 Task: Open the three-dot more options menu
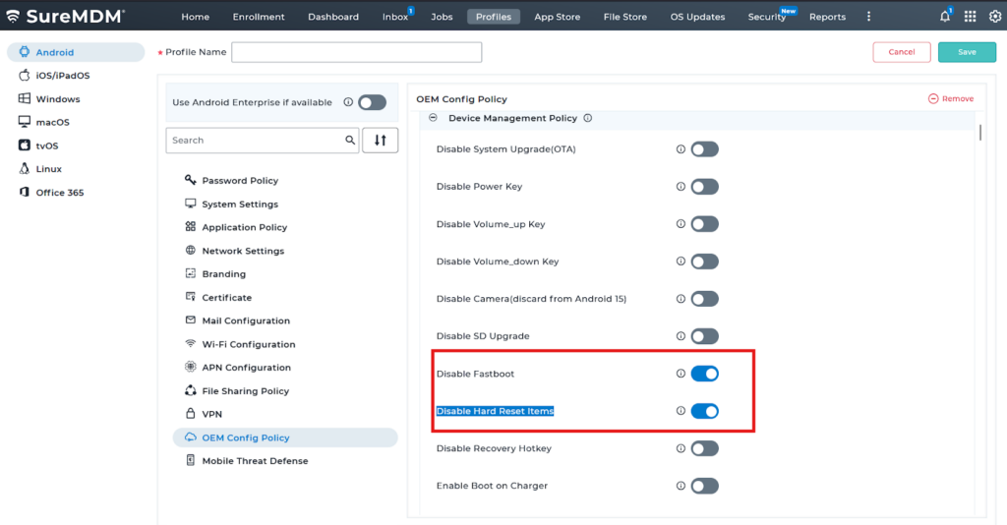[x=868, y=17]
